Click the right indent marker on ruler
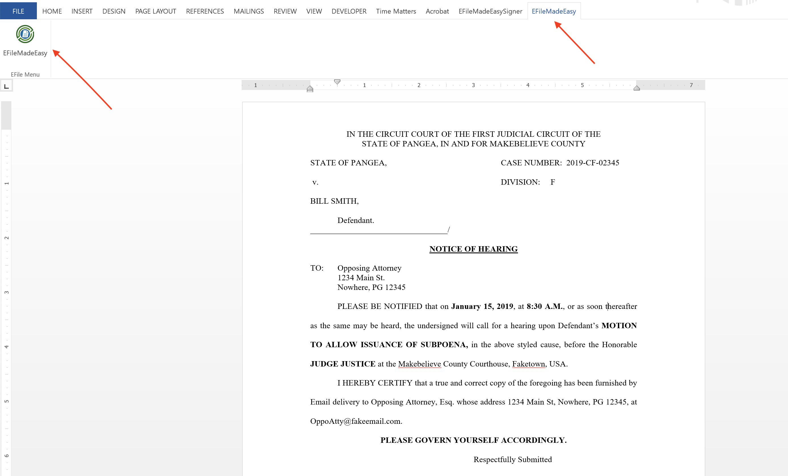This screenshot has width=788, height=476. click(637, 88)
